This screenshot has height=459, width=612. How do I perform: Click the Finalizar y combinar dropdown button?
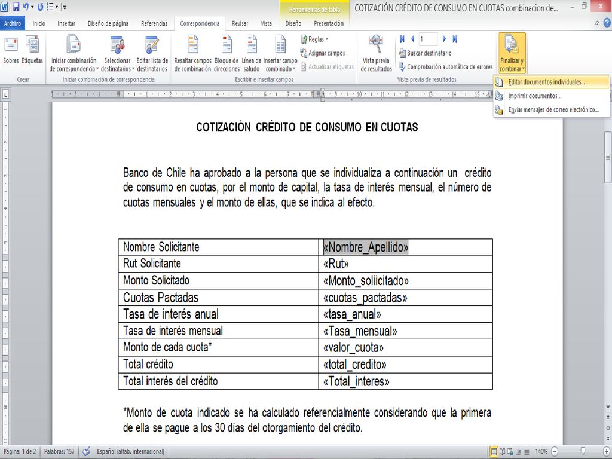coord(512,53)
